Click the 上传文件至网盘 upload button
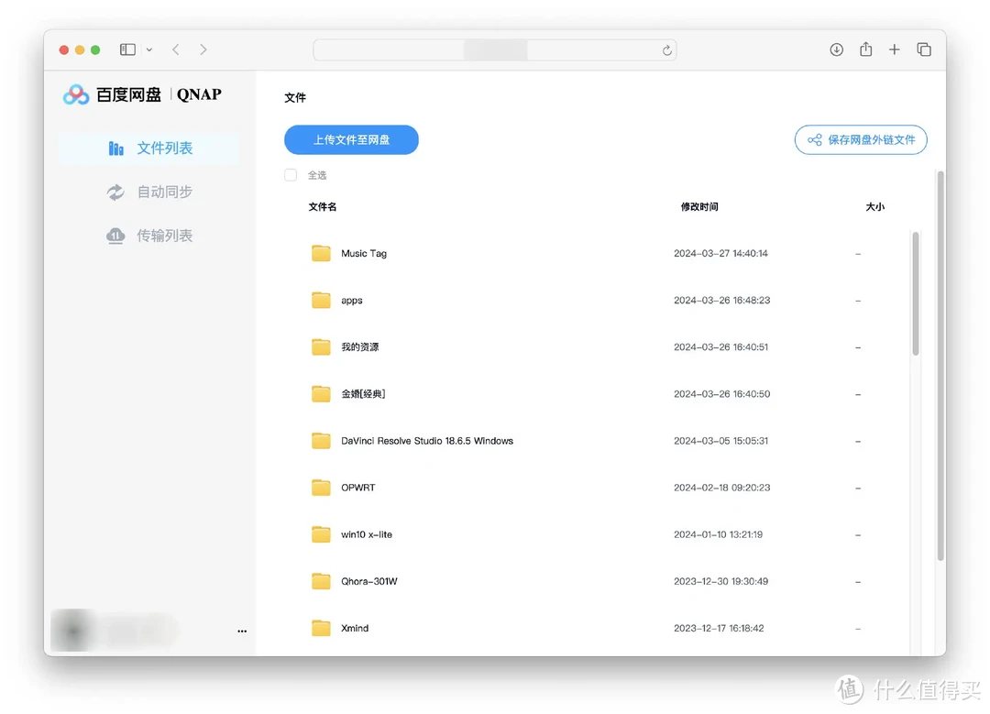The image size is (990, 714). click(351, 139)
